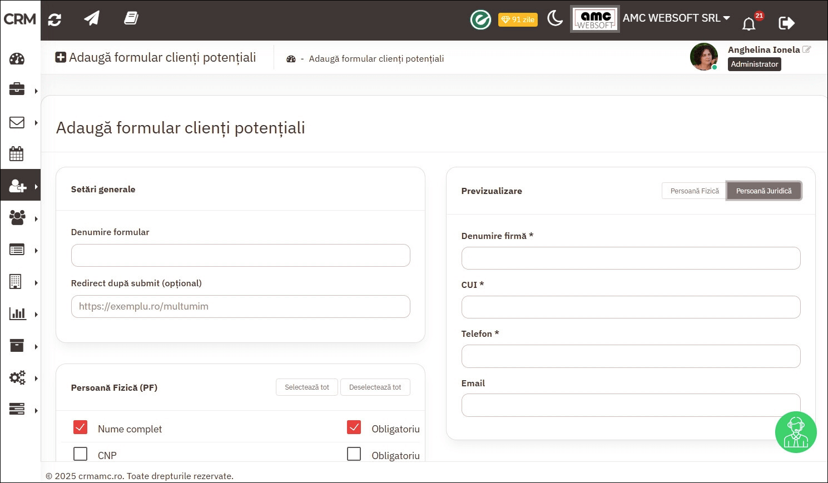Uncheck Obligatoriu for Nume complet
828x483 pixels.
(354, 427)
